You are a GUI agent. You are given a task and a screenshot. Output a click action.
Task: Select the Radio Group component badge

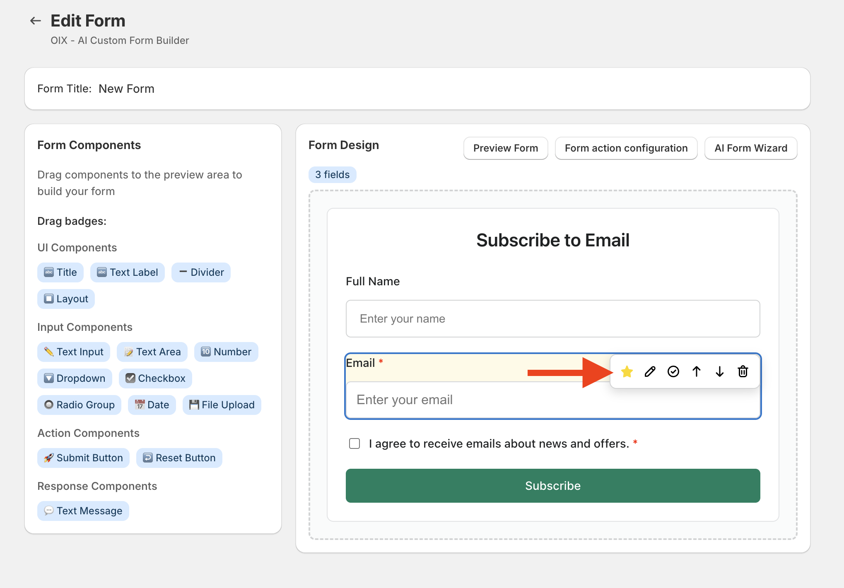click(79, 405)
